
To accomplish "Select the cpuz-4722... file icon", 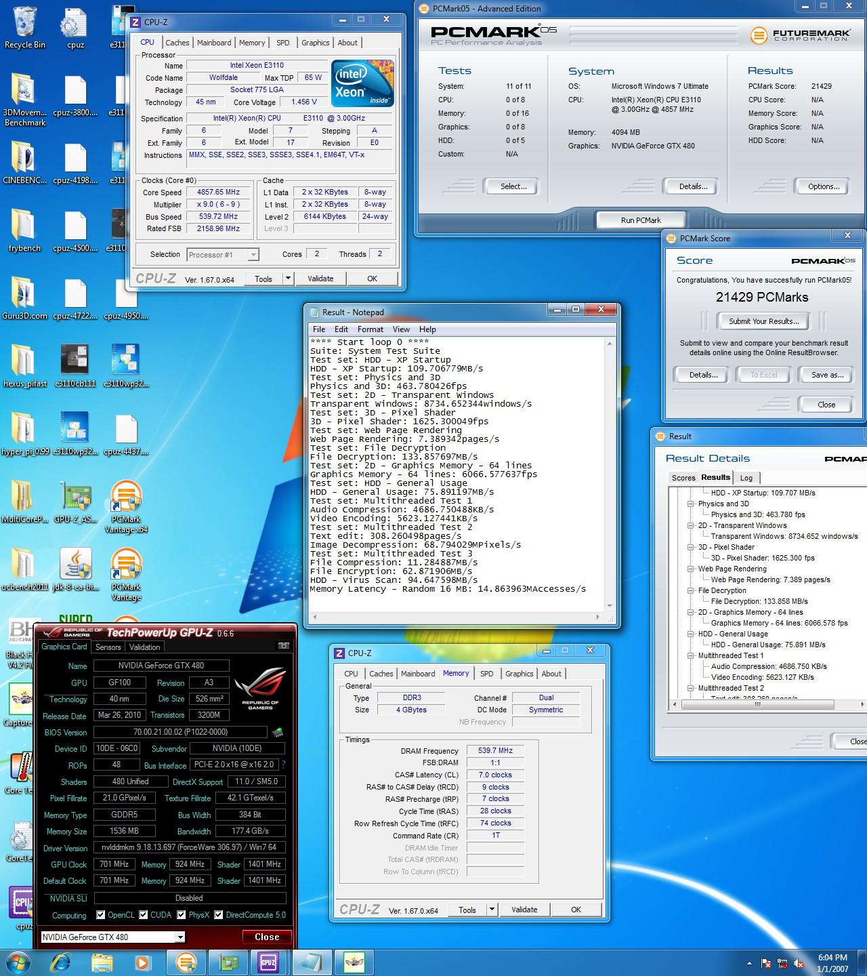I will pyautogui.click(x=75, y=298).
